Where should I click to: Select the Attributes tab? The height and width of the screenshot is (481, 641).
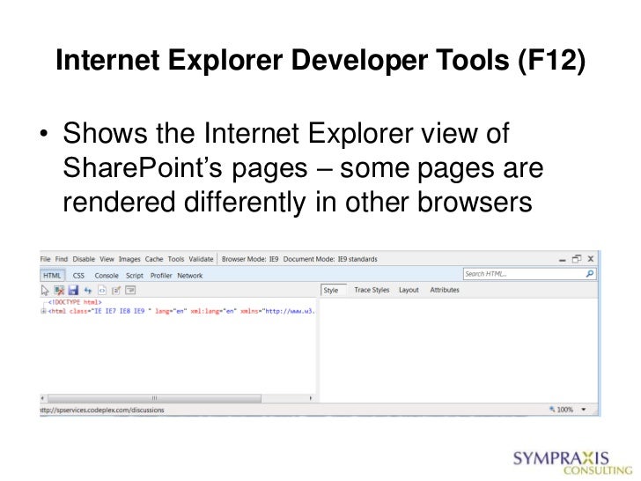(445, 290)
